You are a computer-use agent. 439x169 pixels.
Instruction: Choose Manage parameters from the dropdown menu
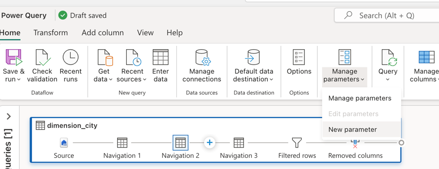(362, 98)
